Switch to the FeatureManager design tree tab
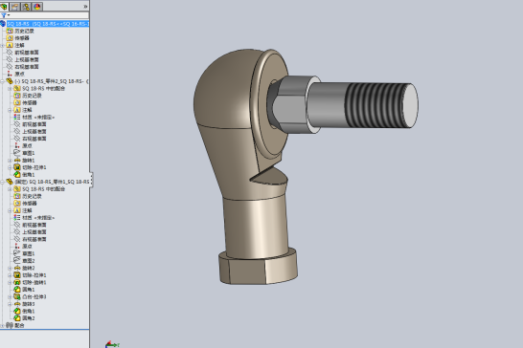 4,6
